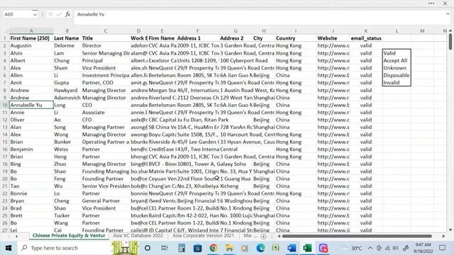Click the Windows Start button
Image resolution: width=454 pixels, height=255 pixels.
point(8,248)
